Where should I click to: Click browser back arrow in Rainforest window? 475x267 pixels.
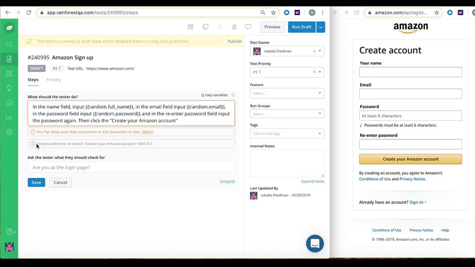pos(7,12)
